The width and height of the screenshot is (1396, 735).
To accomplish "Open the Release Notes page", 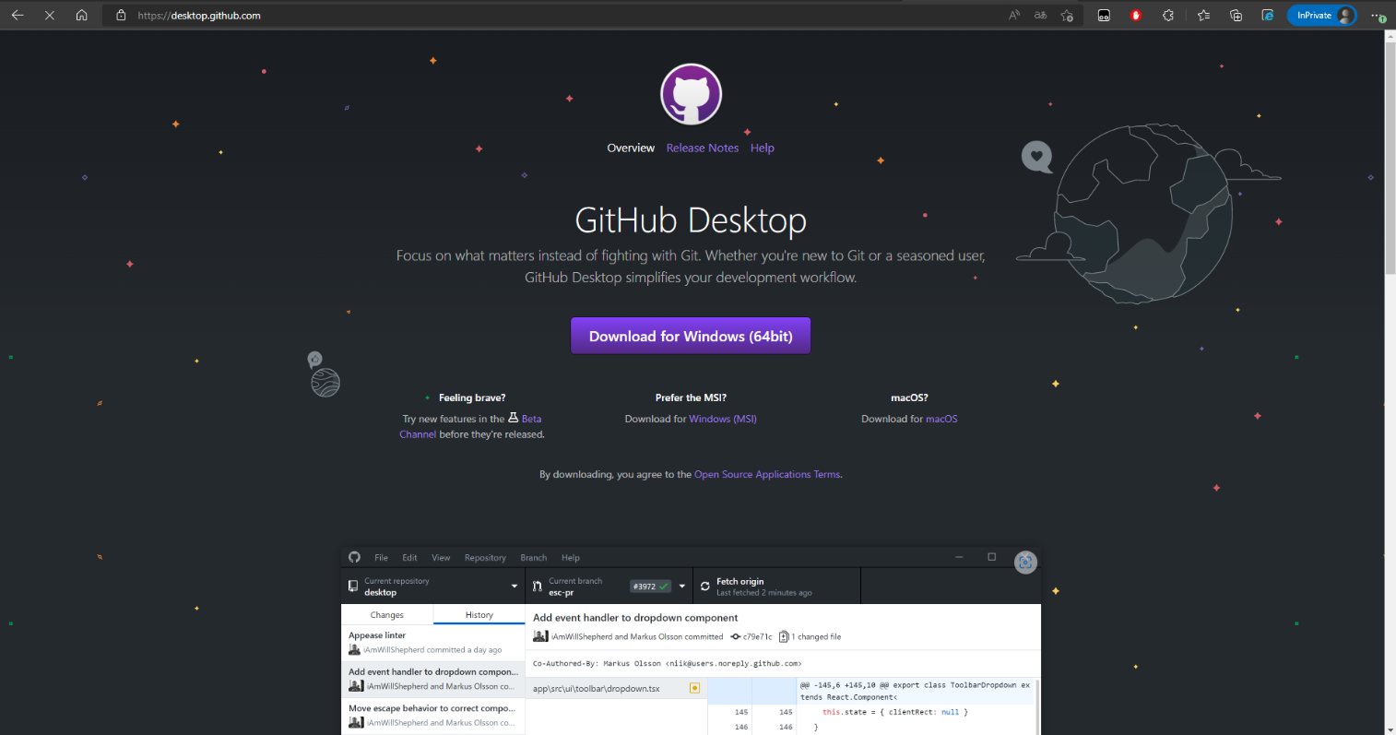I will point(702,148).
